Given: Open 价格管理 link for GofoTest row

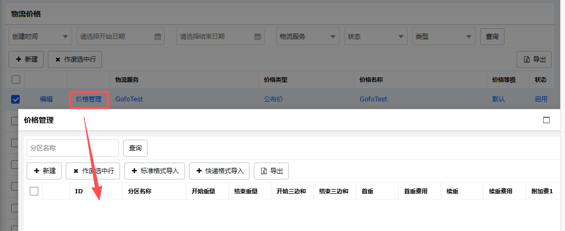Looking at the screenshot, I should (89, 99).
